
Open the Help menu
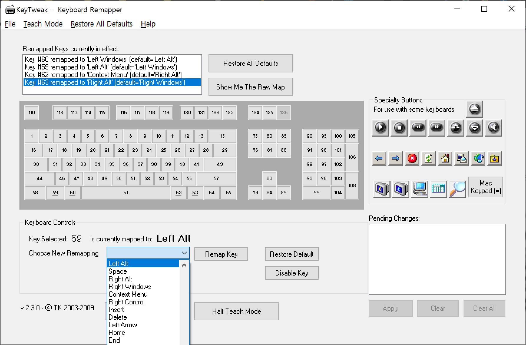point(148,24)
